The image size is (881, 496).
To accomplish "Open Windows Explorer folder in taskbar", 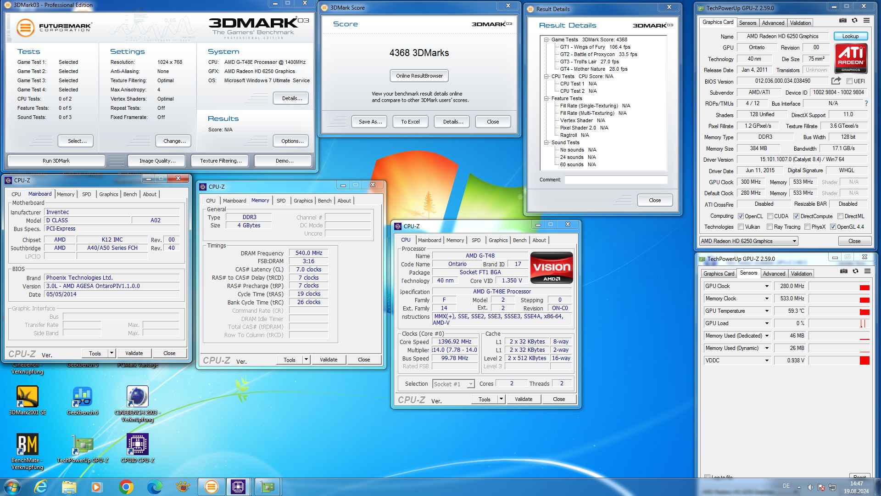I will 69,487.
